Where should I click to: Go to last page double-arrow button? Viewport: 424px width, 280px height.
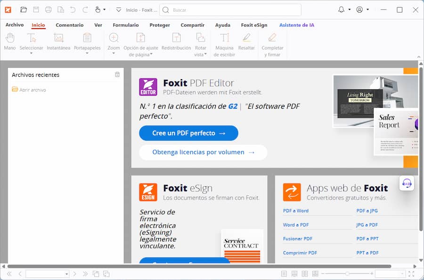click(x=85, y=274)
